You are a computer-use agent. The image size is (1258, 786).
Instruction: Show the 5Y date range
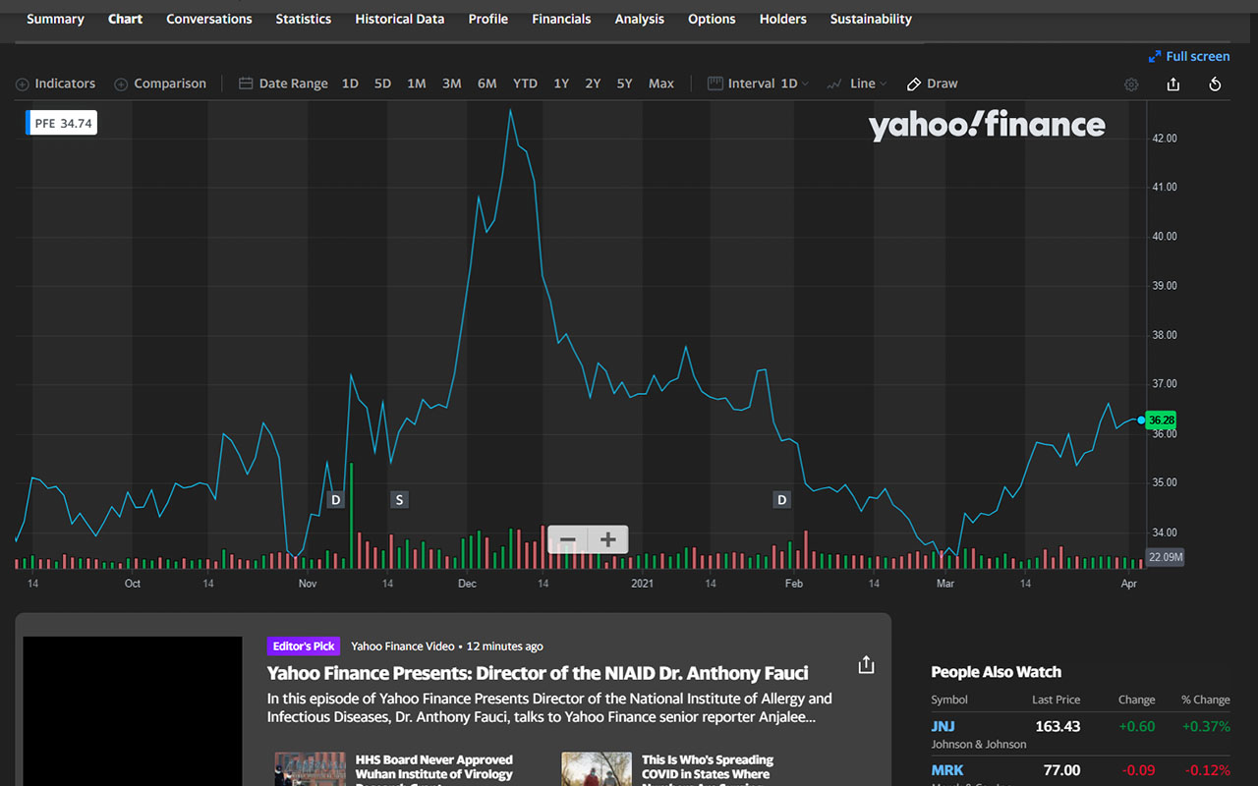(624, 84)
